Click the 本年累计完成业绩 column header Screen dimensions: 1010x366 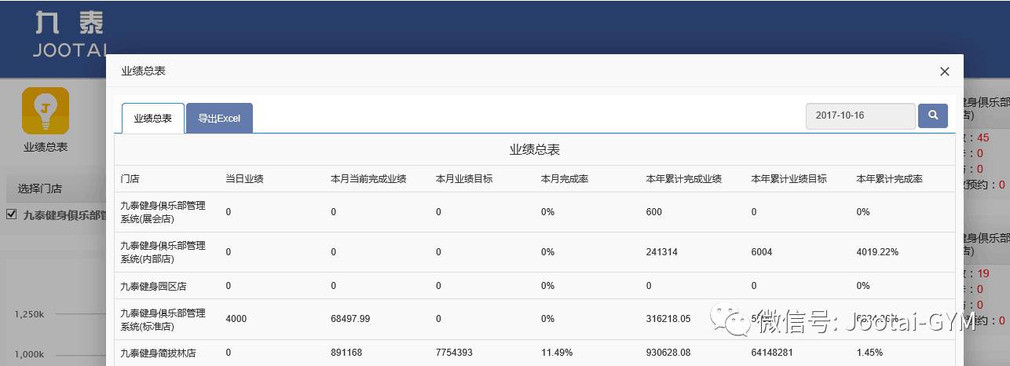[684, 179]
